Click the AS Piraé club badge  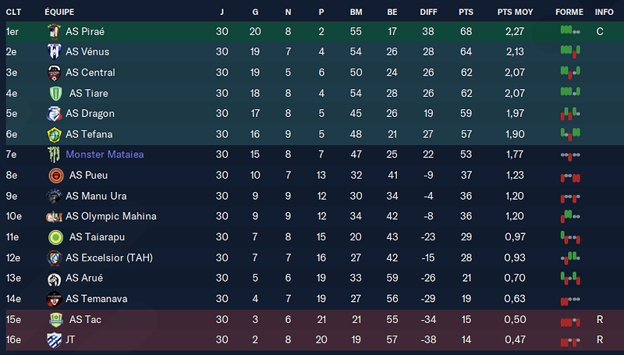click(54, 32)
